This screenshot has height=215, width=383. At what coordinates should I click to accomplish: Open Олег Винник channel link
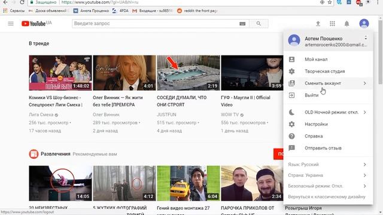tap(107, 115)
